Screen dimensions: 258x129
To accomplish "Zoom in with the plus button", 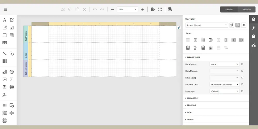I will (x=142, y=10).
